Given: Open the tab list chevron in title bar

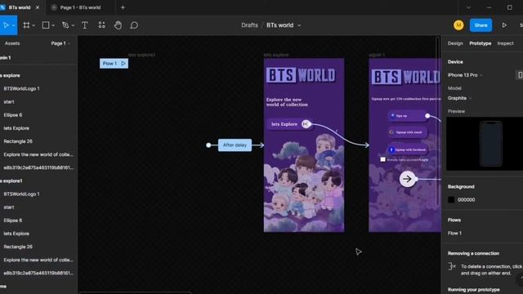Looking at the screenshot, I should (468, 7).
